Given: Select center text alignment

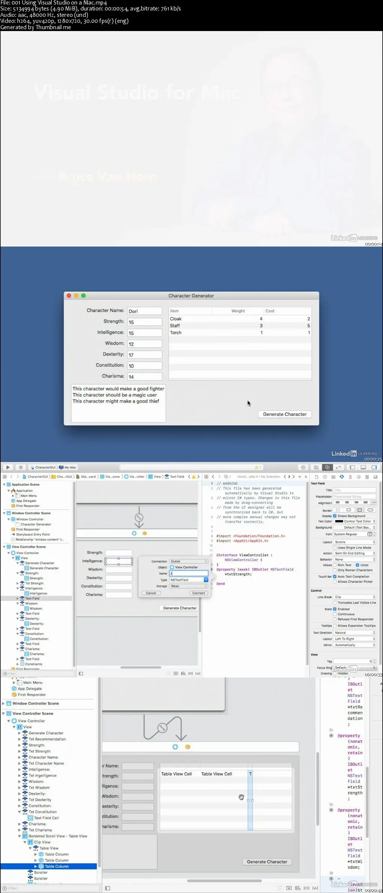Looking at the screenshot, I should 347,502.
